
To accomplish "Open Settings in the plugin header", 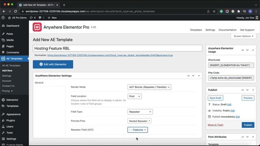I will pyautogui.click(x=210, y=30).
